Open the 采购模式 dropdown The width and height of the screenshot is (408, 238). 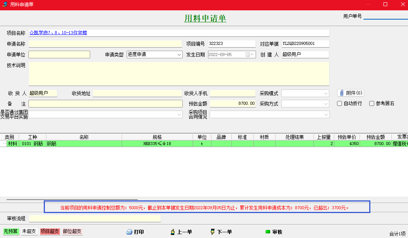coord(326,93)
